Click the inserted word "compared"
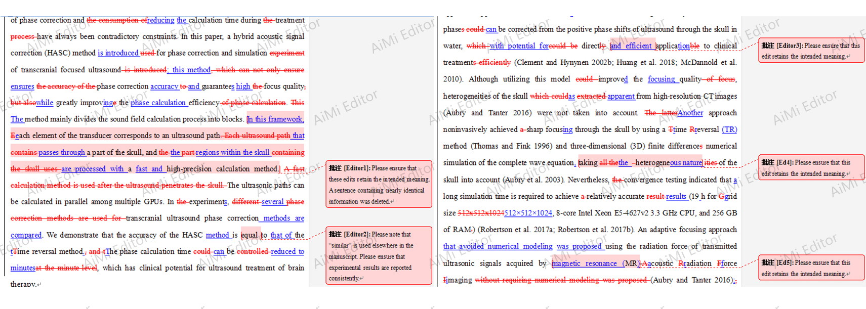The width and height of the screenshot is (866, 309). point(26,235)
